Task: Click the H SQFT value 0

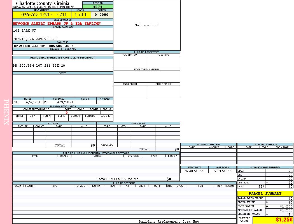Action: coord(67,113)
